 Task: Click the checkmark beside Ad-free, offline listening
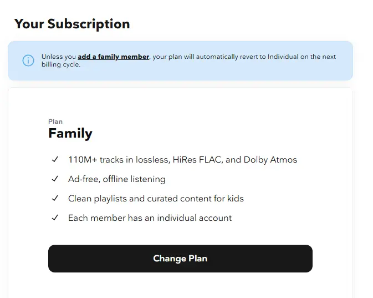click(x=55, y=179)
